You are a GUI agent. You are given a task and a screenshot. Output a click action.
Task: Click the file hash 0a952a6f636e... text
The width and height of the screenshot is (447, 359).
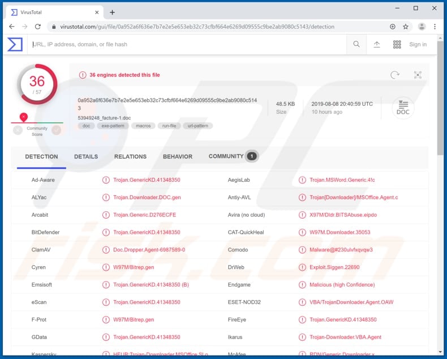click(x=167, y=104)
